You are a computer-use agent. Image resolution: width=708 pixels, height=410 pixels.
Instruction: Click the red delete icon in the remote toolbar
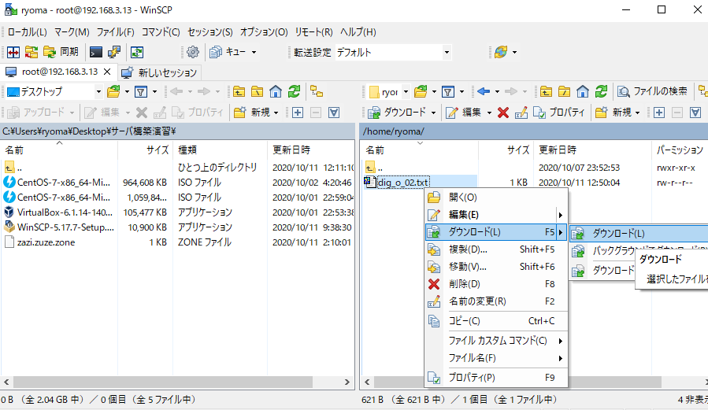pyautogui.click(x=503, y=113)
